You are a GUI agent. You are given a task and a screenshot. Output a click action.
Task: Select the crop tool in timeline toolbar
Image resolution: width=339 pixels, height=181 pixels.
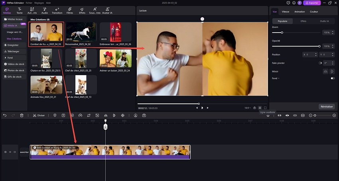[x=89, y=115]
